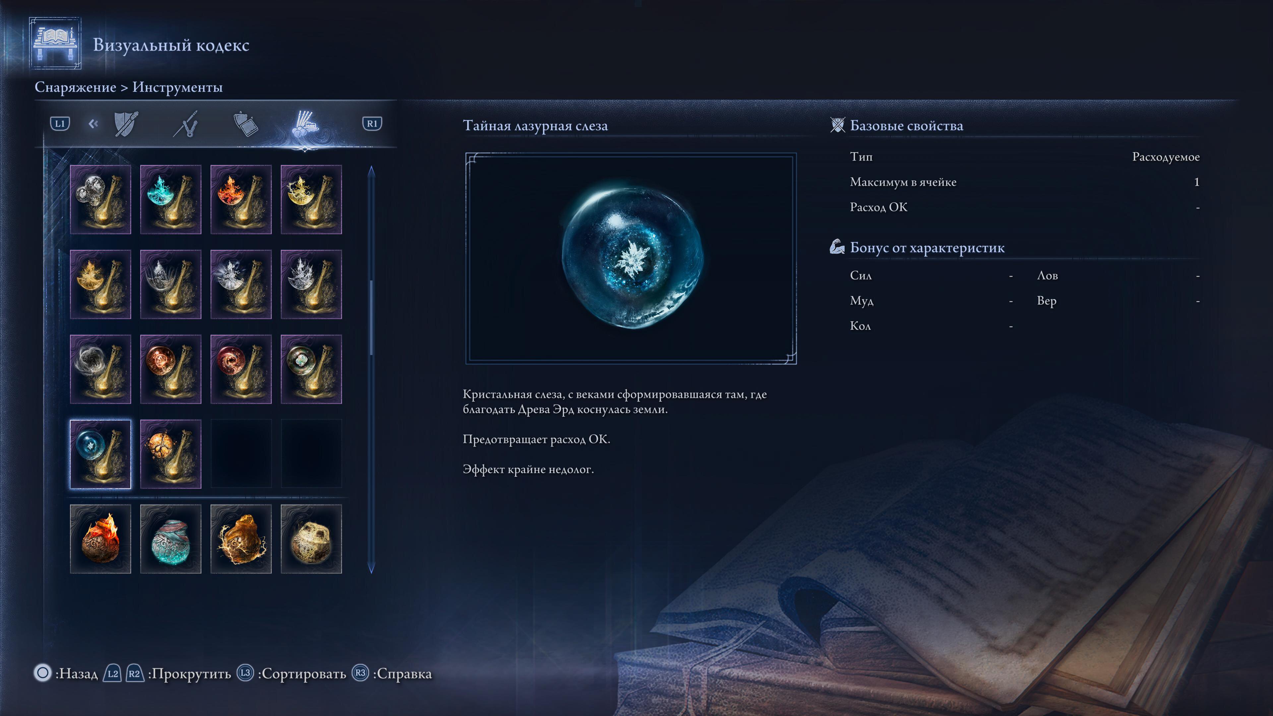
Task: Switch to the crossed tools category tab
Action: [186, 124]
